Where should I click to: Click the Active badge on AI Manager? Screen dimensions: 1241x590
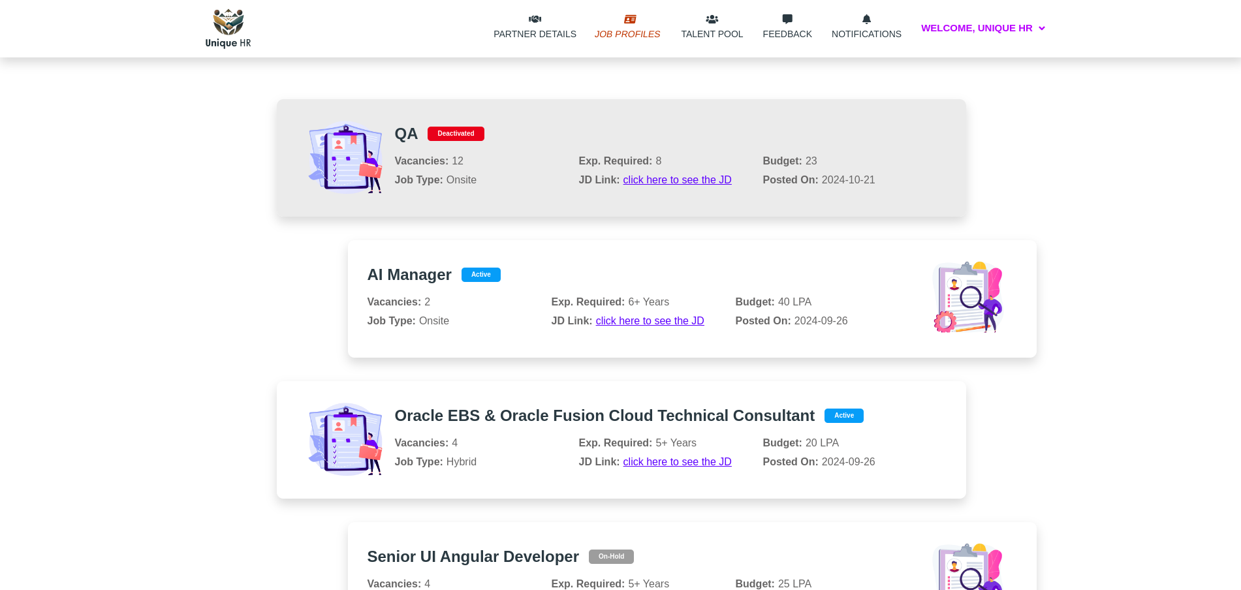[481, 275]
